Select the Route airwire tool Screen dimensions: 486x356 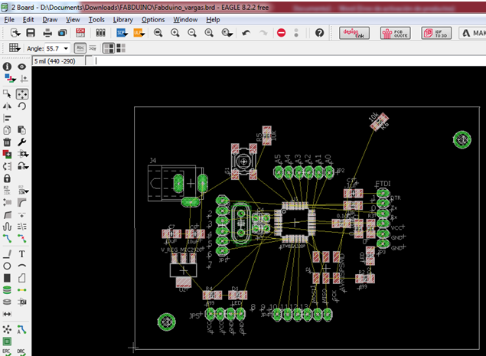[x=7, y=238]
